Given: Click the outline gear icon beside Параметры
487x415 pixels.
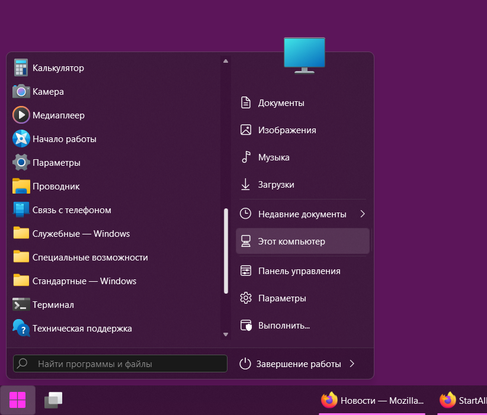Looking at the screenshot, I should point(246,298).
